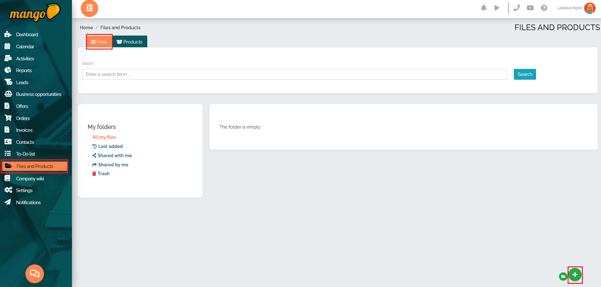Click the user avatar picture
Viewport: 601px width, 287px height.
590,8
